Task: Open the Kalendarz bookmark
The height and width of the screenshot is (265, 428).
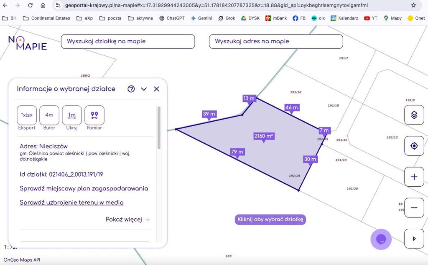Action: tap(344, 18)
